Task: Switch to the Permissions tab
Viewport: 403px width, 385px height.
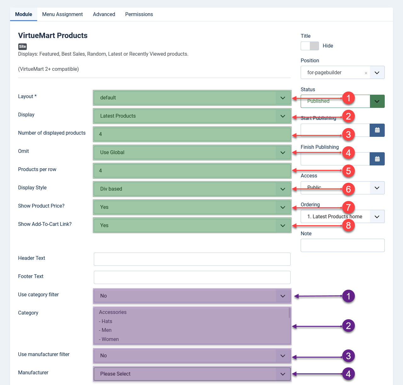Action: point(139,14)
